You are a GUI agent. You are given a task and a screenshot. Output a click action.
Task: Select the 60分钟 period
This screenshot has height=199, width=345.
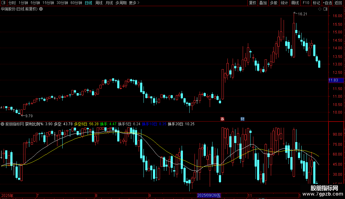click(x=76, y=3)
